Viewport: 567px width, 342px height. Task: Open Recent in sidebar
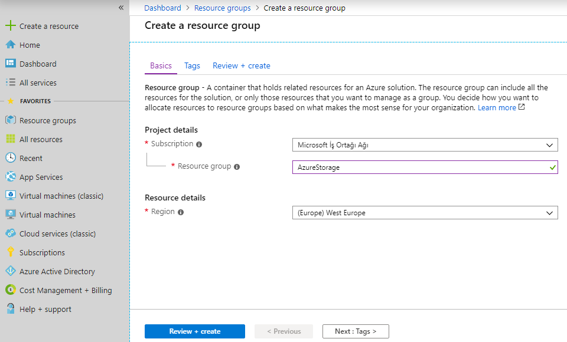point(31,158)
